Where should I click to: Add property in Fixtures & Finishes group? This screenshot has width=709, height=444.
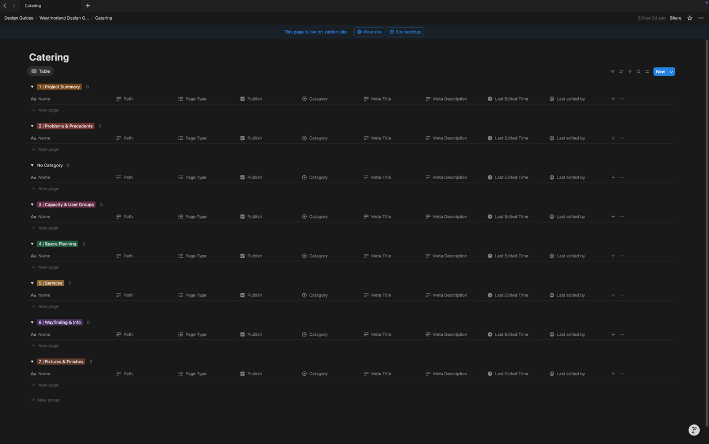613,374
